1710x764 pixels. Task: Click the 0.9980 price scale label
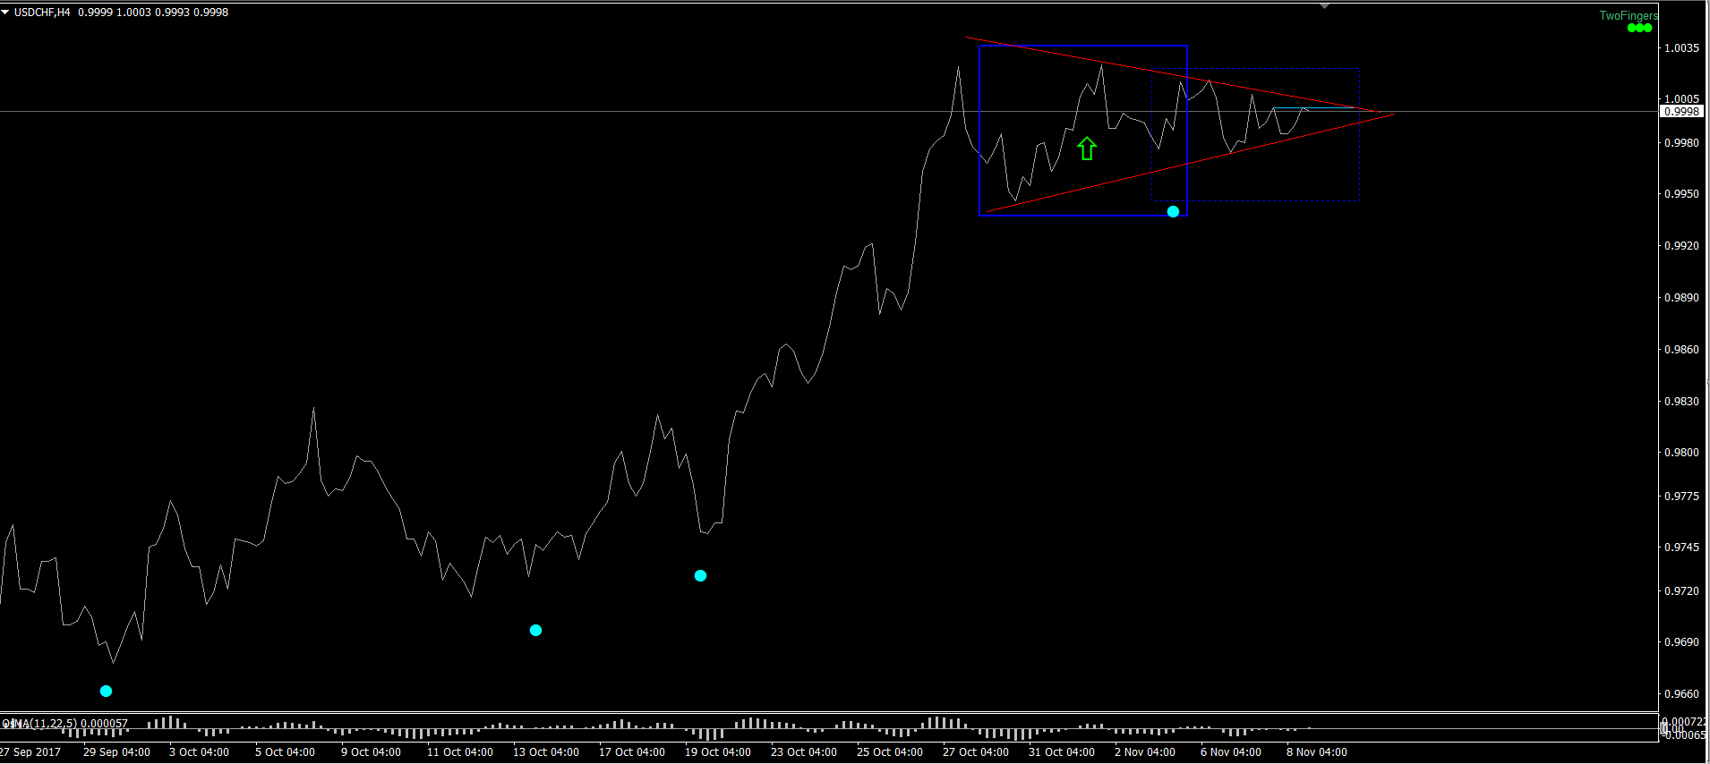point(1681,143)
